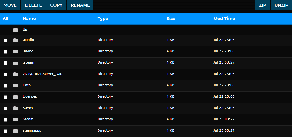
Task: Go up via the Up label
Action: [x=25, y=30]
